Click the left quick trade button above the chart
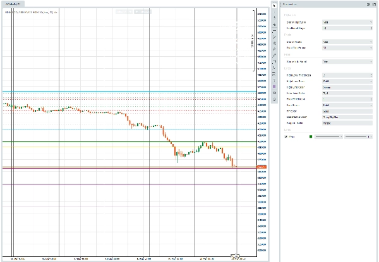The image size is (379, 262). tap(124, 11)
